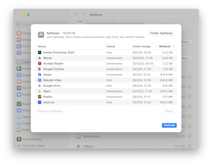
Task: Go back with the left chevron arrow
Action: click(76, 15)
